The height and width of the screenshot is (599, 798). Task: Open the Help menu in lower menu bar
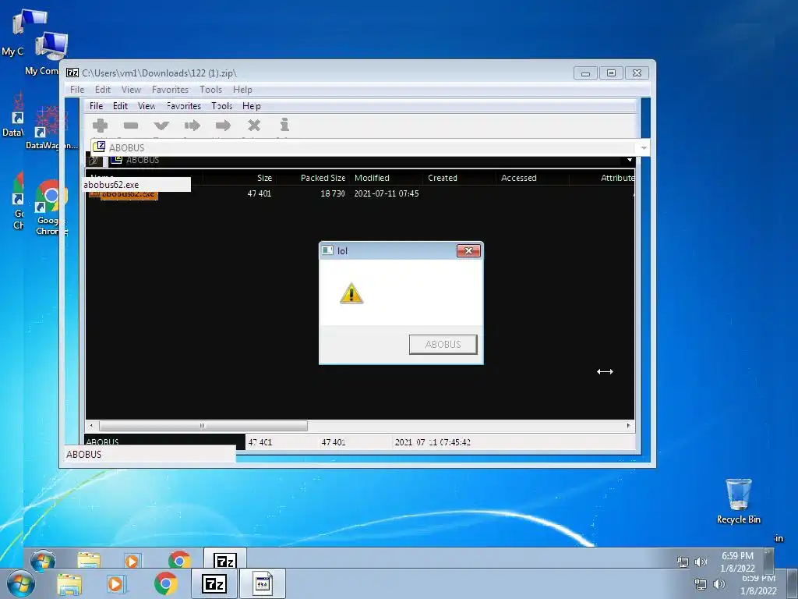tap(252, 106)
